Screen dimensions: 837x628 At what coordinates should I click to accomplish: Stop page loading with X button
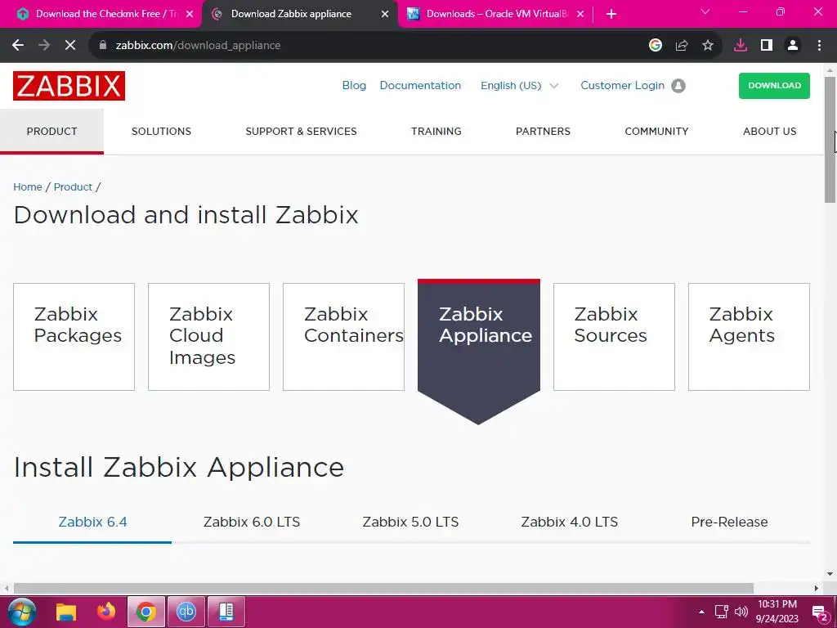click(70, 46)
